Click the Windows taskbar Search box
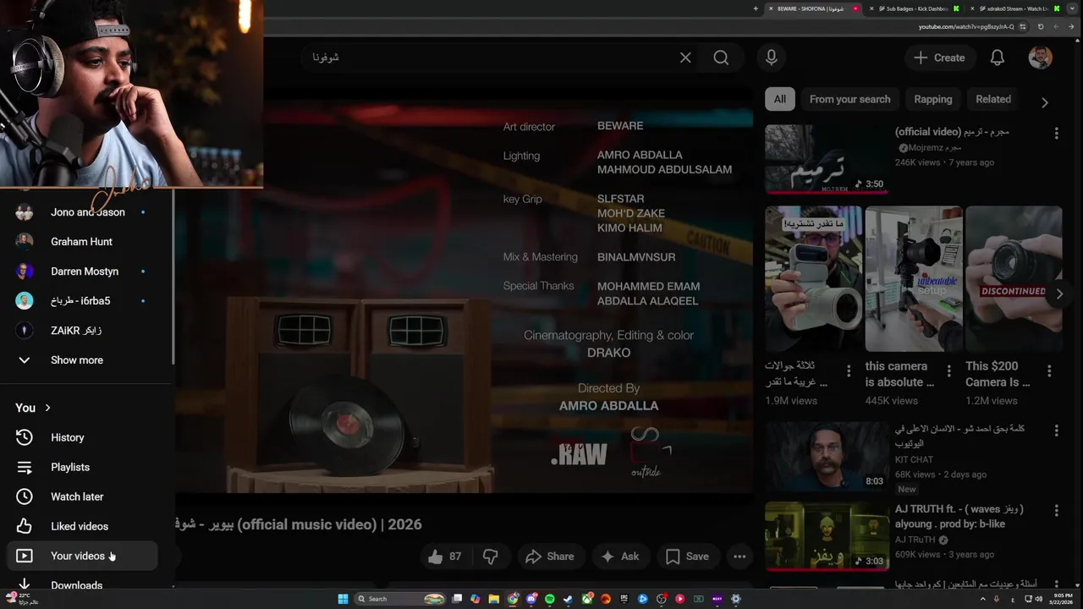 click(x=399, y=599)
